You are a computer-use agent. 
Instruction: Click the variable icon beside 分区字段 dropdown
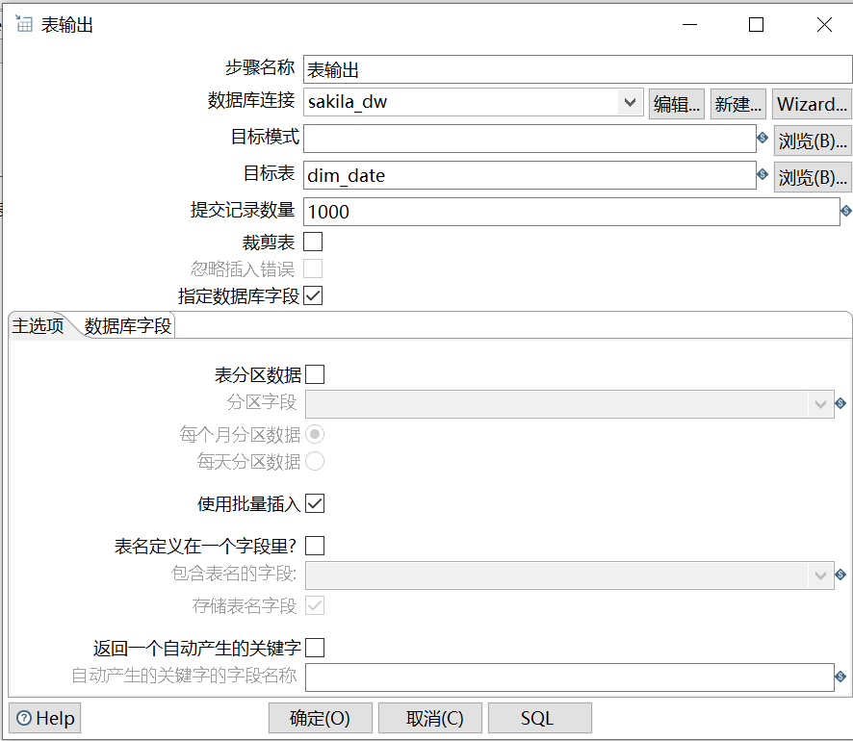[839, 404]
